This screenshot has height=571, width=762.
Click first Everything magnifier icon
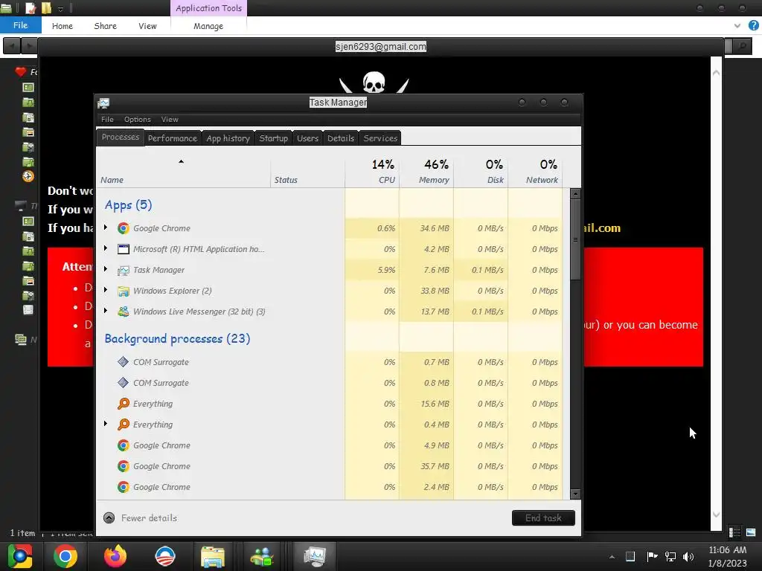tap(124, 404)
